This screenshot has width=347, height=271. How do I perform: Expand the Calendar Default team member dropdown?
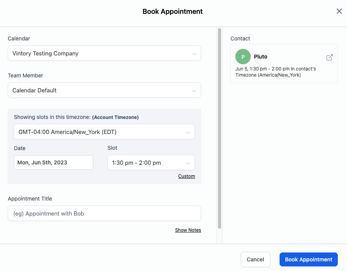click(100, 90)
